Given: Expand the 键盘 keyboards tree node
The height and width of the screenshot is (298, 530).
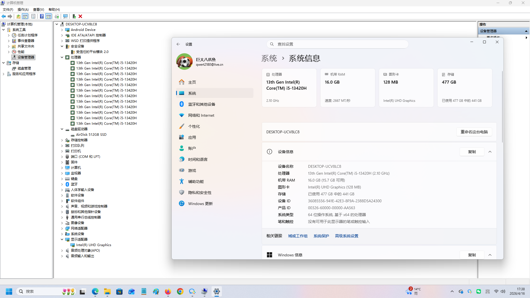Looking at the screenshot, I should tap(62, 179).
